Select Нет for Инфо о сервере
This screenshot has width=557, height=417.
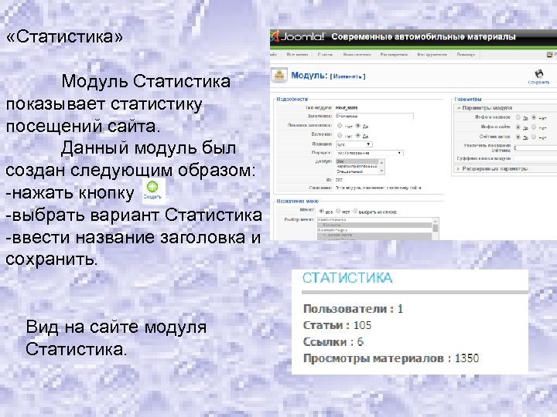coord(534,117)
